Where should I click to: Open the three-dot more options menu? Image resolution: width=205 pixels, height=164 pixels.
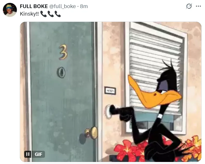(x=198, y=6)
